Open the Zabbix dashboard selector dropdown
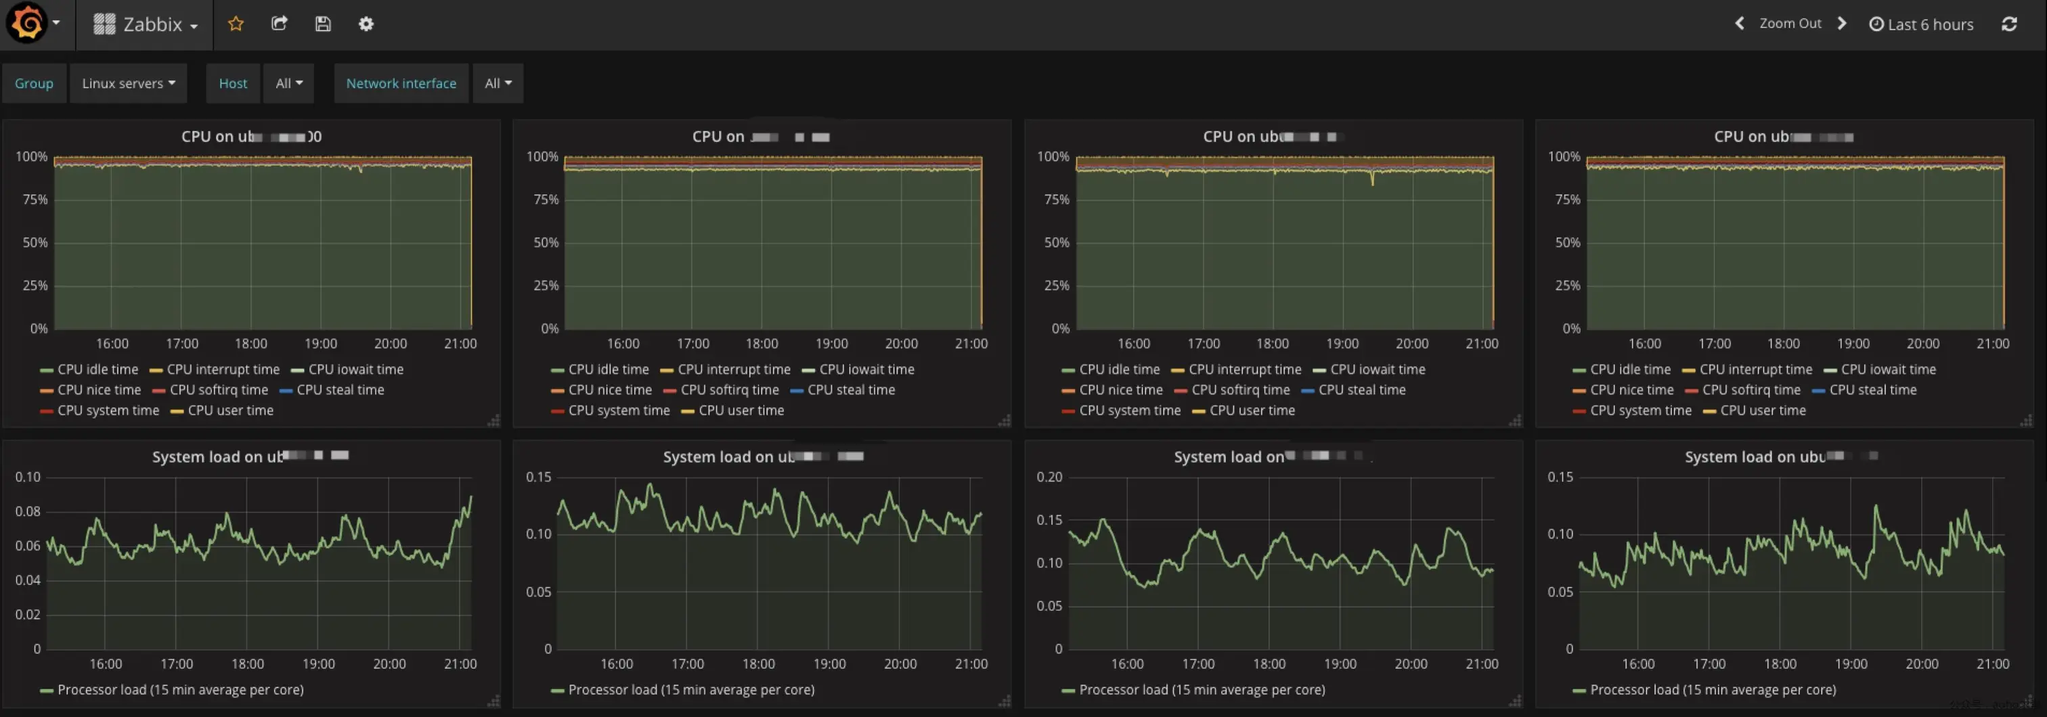Image resolution: width=2047 pixels, height=717 pixels. pyautogui.click(x=146, y=24)
